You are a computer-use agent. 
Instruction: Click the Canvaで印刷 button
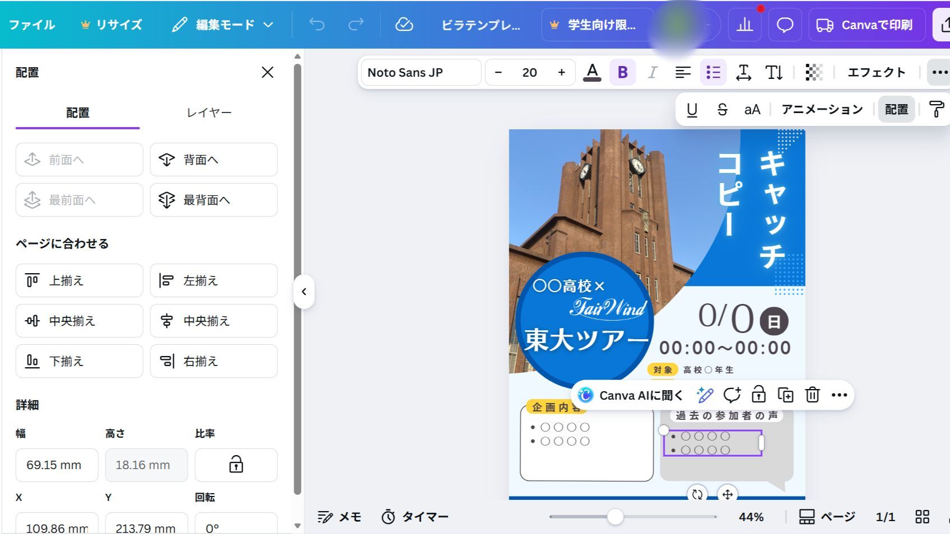[867, 24]
